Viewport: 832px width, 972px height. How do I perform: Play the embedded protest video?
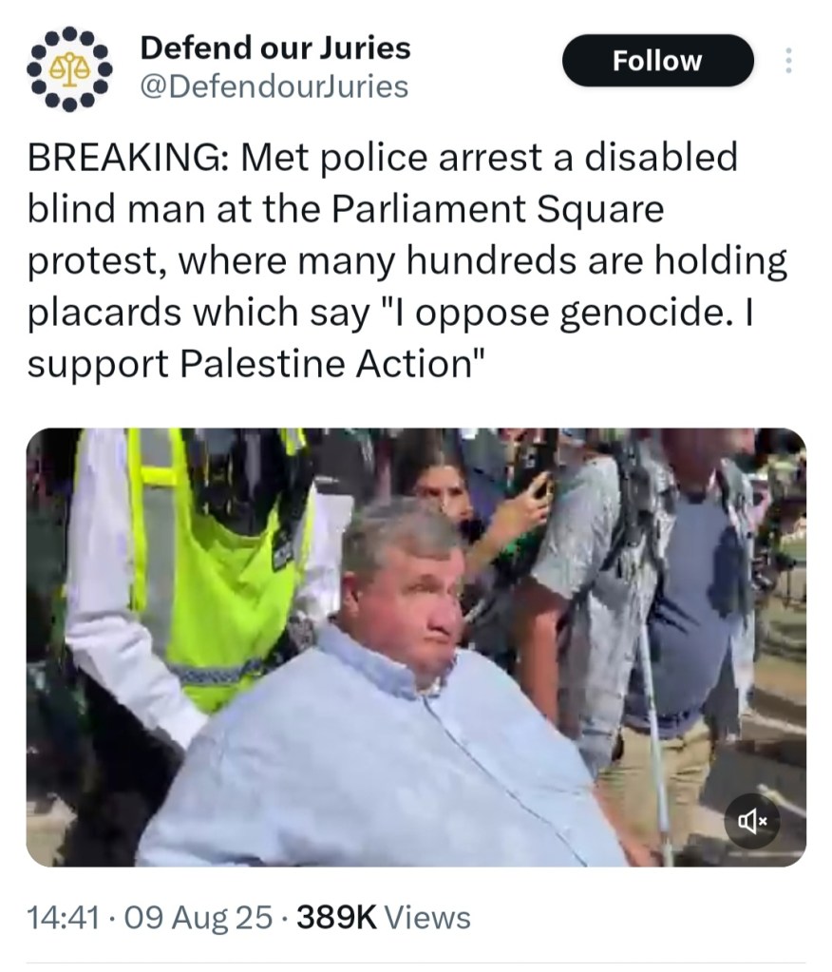pos(416,647)
